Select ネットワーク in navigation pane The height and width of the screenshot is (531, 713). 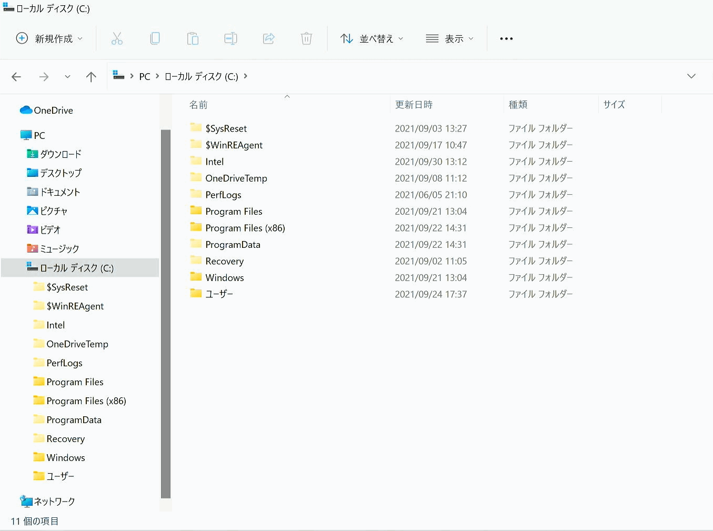pyautogui.click(x=47, y=502)
